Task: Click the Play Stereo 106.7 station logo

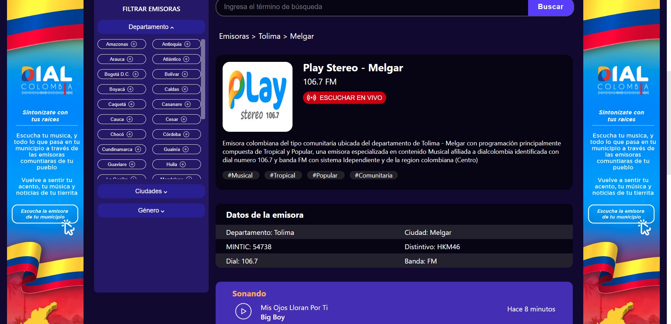Action: click(258, 97)
